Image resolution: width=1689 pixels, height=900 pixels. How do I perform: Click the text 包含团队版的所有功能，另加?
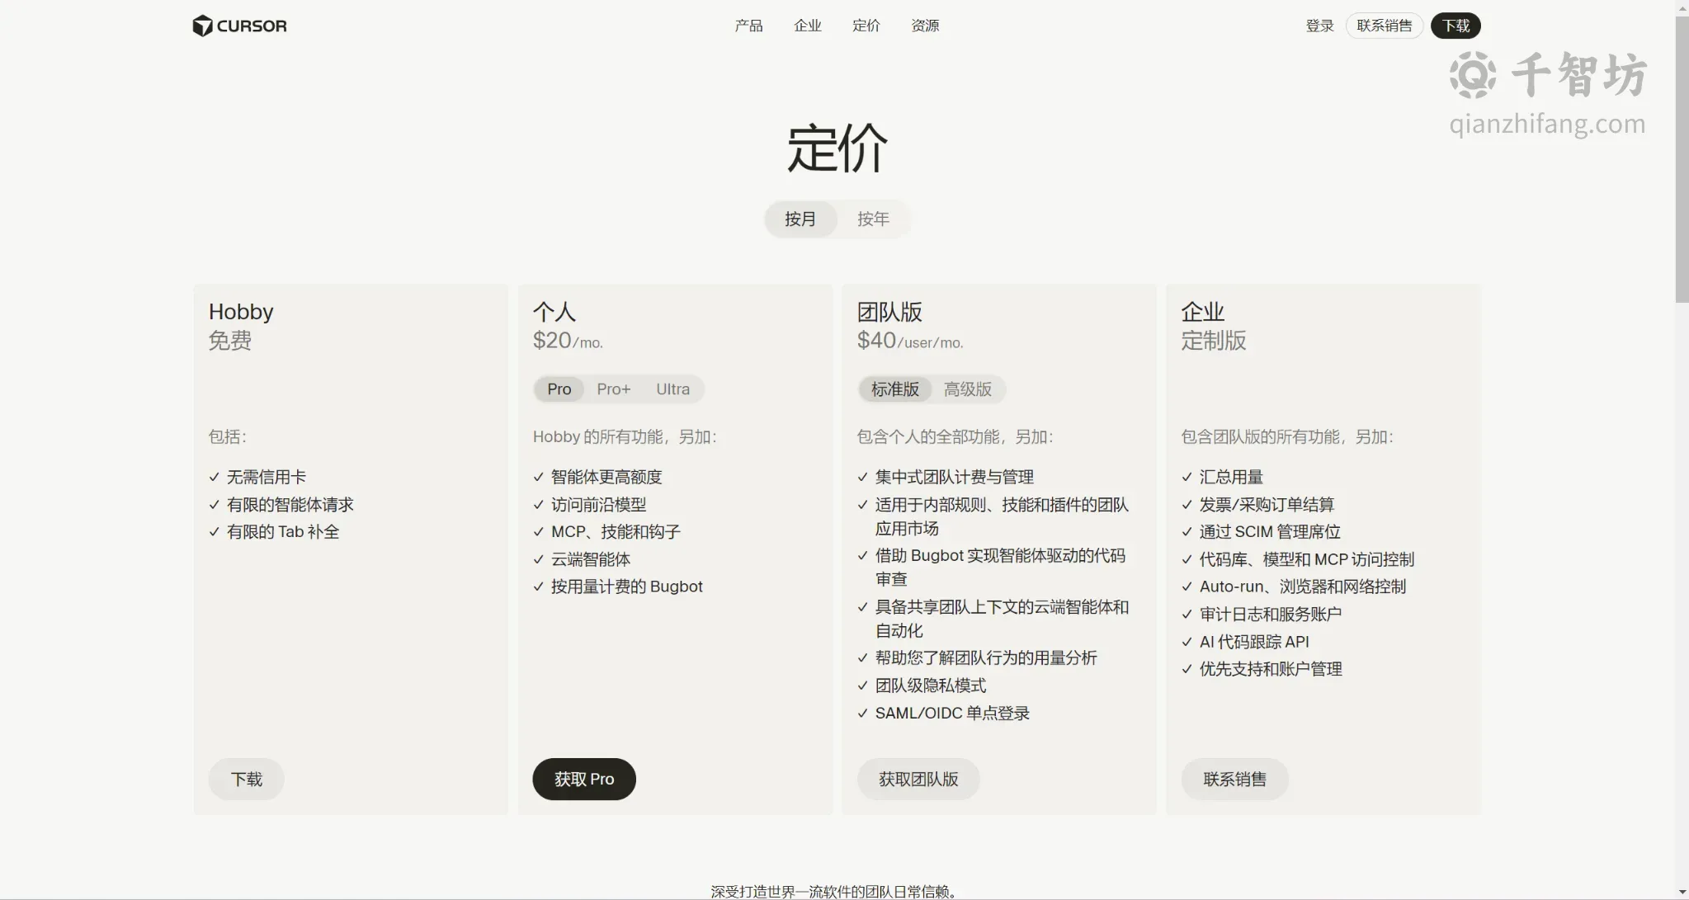(1287, 437)
